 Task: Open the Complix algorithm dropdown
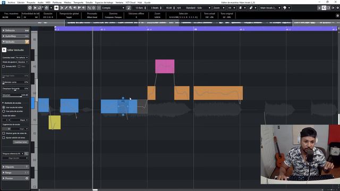pos(113,8)
